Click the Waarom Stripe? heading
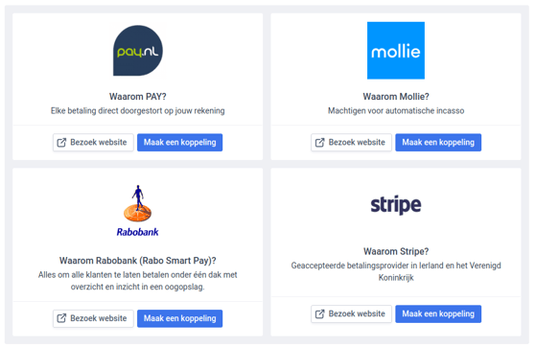 point(396,251)
